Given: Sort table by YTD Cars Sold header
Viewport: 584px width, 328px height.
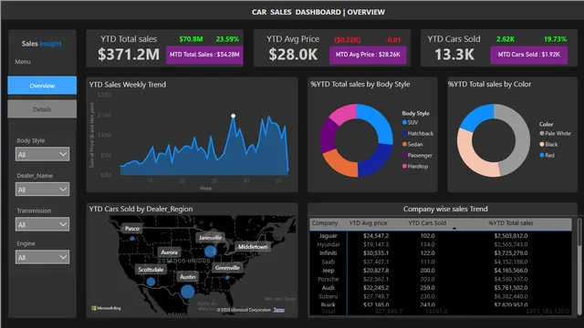Looking at the screenshot, I should tap(427, 223).
